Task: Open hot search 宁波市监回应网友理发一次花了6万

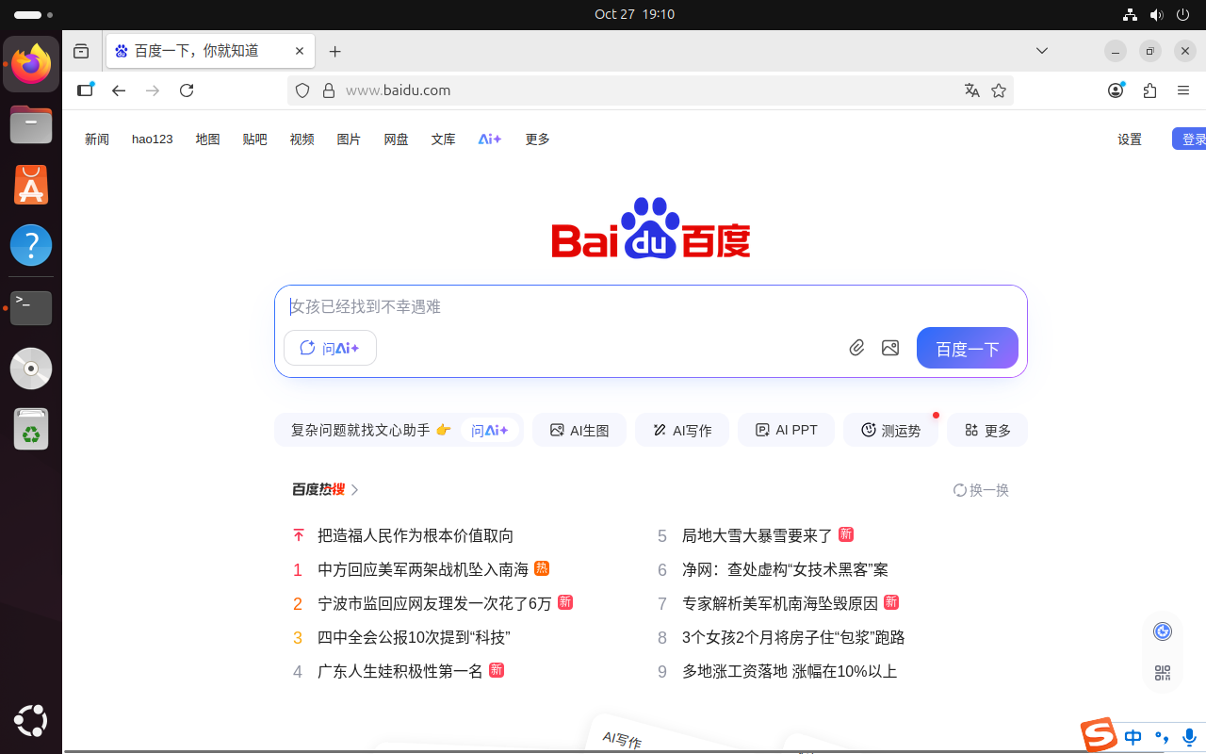Action: (434, 603)
